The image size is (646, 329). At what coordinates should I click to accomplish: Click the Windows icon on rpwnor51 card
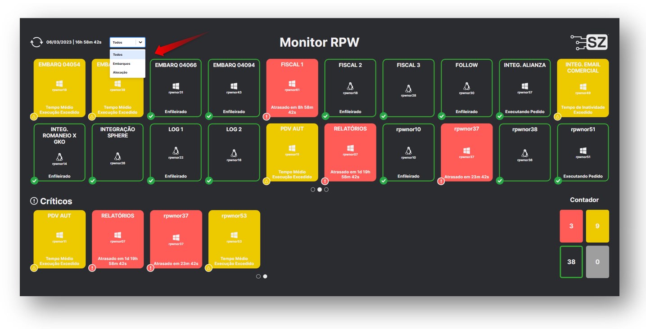coord(583,151)
